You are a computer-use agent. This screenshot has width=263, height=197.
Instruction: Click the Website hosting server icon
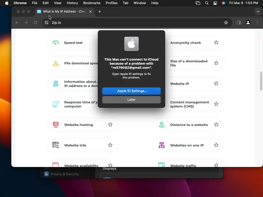click(x=56, y=125)
